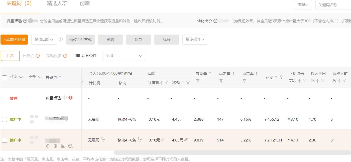Expand the 细分条件 全部 dropdown

(x=124, y=56)
